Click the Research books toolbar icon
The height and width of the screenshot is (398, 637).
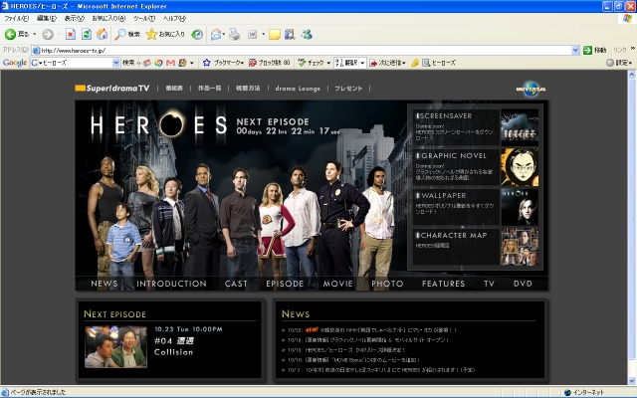[290, 35]
